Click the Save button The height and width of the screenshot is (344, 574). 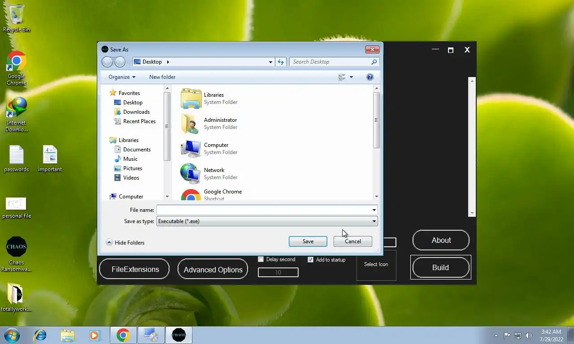pos(308,241)
